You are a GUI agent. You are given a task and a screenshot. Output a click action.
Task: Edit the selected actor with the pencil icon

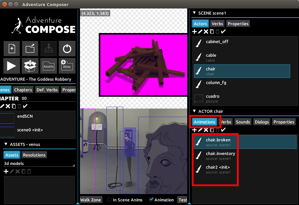point(200,32)
